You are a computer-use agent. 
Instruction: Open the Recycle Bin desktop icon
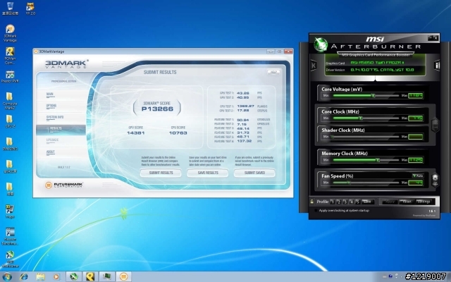click(10, 8)
